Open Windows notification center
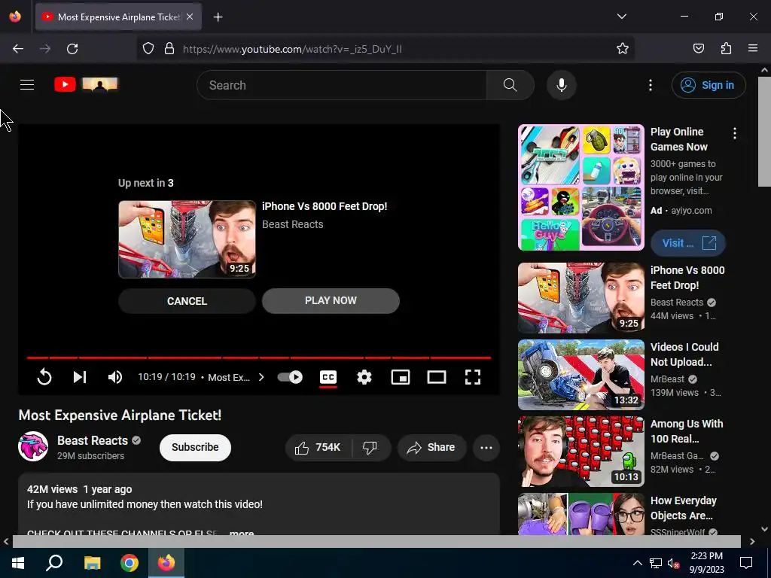This screenshot has height=578, width=771. coord(746,563)
